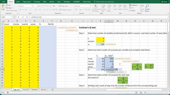Open the File tab

pyautogui.click(x=3, y=2)
